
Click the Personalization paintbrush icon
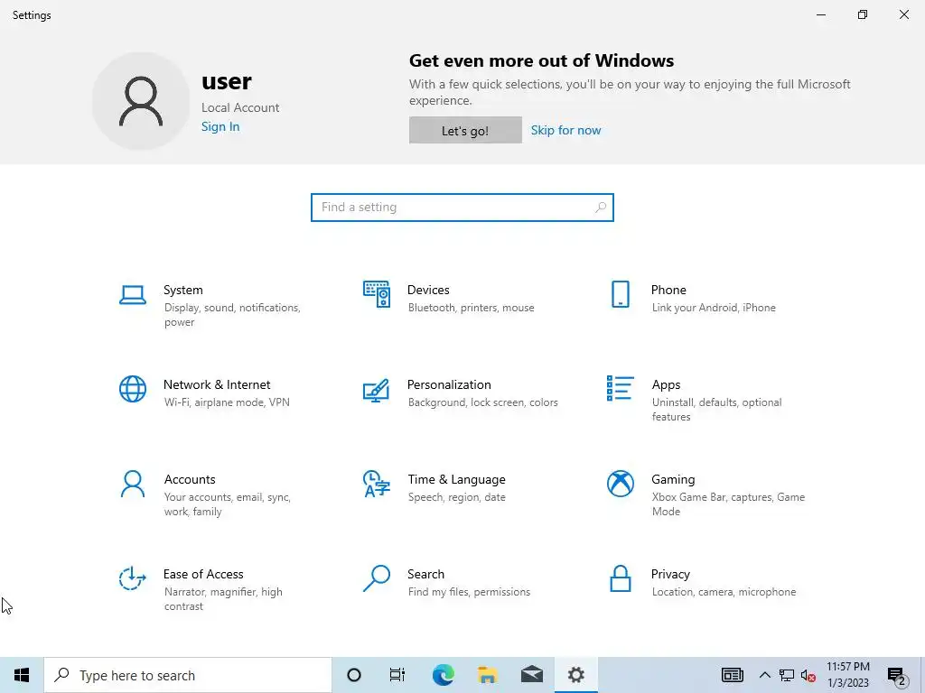[377, 390]
